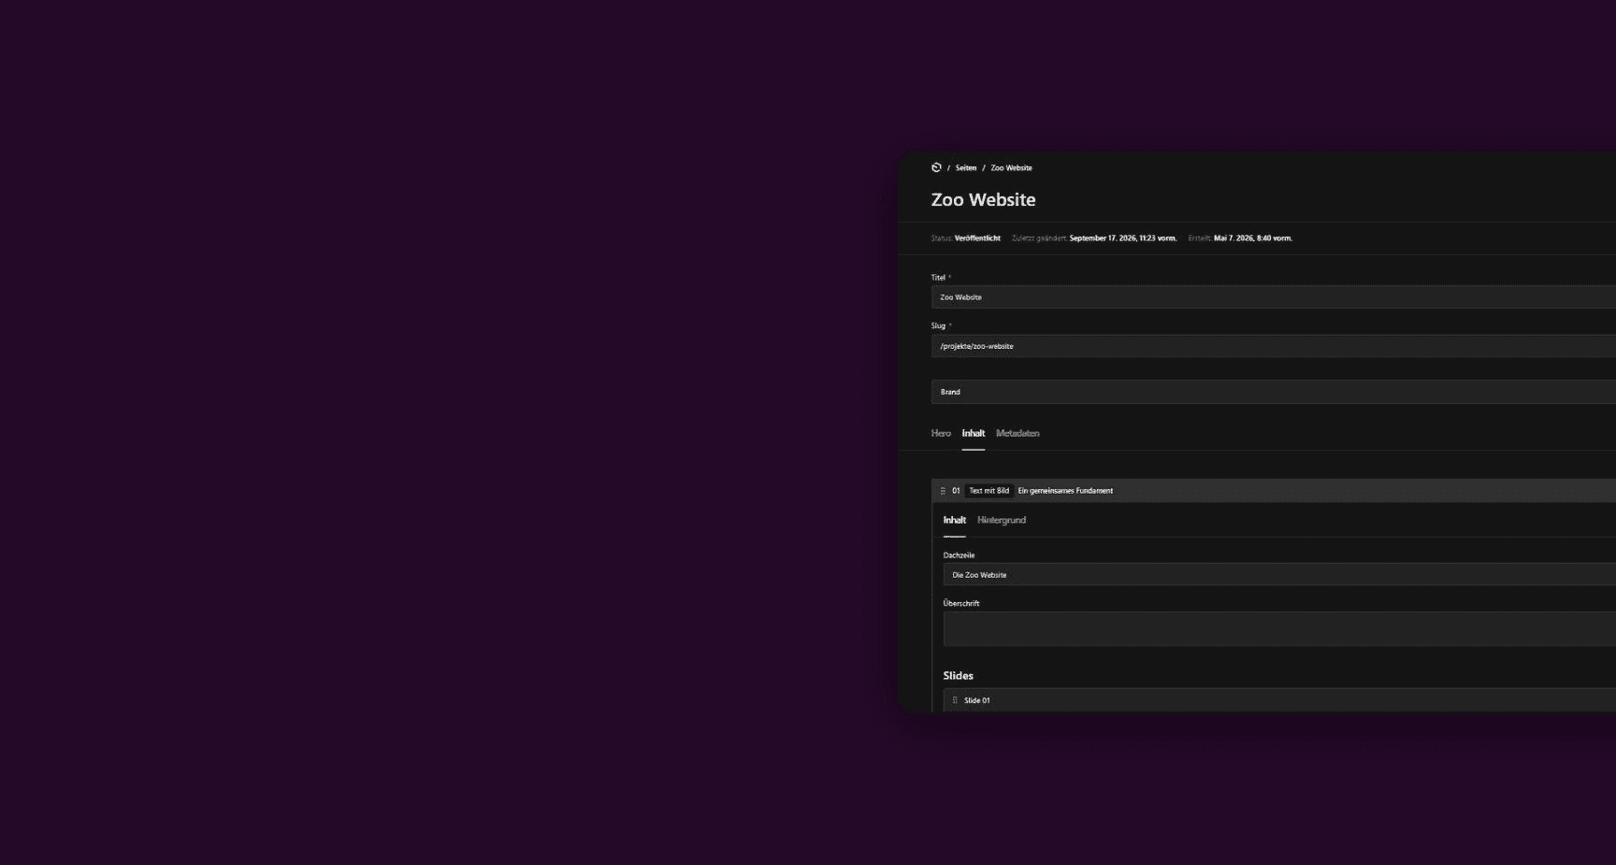The image size is (1616, 865).
Task: Click the empty Überschrift text area
Action: click(x=1279, y=629)
